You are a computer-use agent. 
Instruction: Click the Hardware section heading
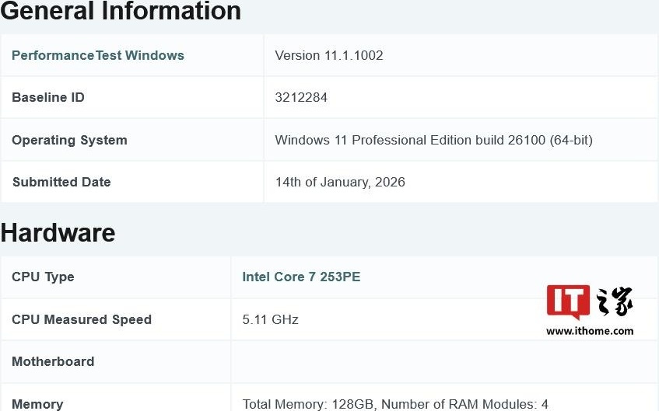tap(58, 233)
